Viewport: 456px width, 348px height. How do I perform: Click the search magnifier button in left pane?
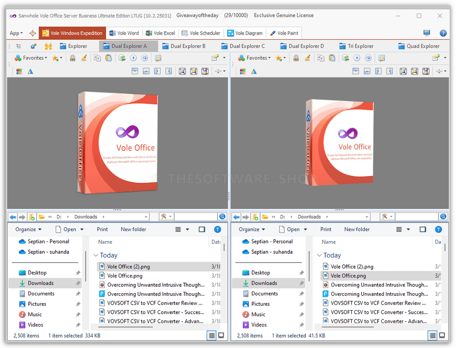point(222,217)
